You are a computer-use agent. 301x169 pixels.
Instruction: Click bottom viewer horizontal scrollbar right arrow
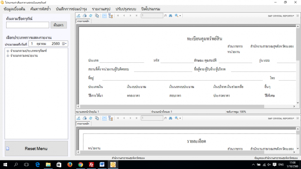coord(294,152)
